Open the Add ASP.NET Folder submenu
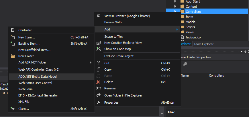Image resolution: width=249 pixels, height=117 pixels. (32, 62)
